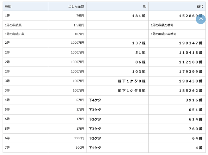Click the 6等 prize amount 3000円
Screen dimensions: 208x155
[79, 138]
